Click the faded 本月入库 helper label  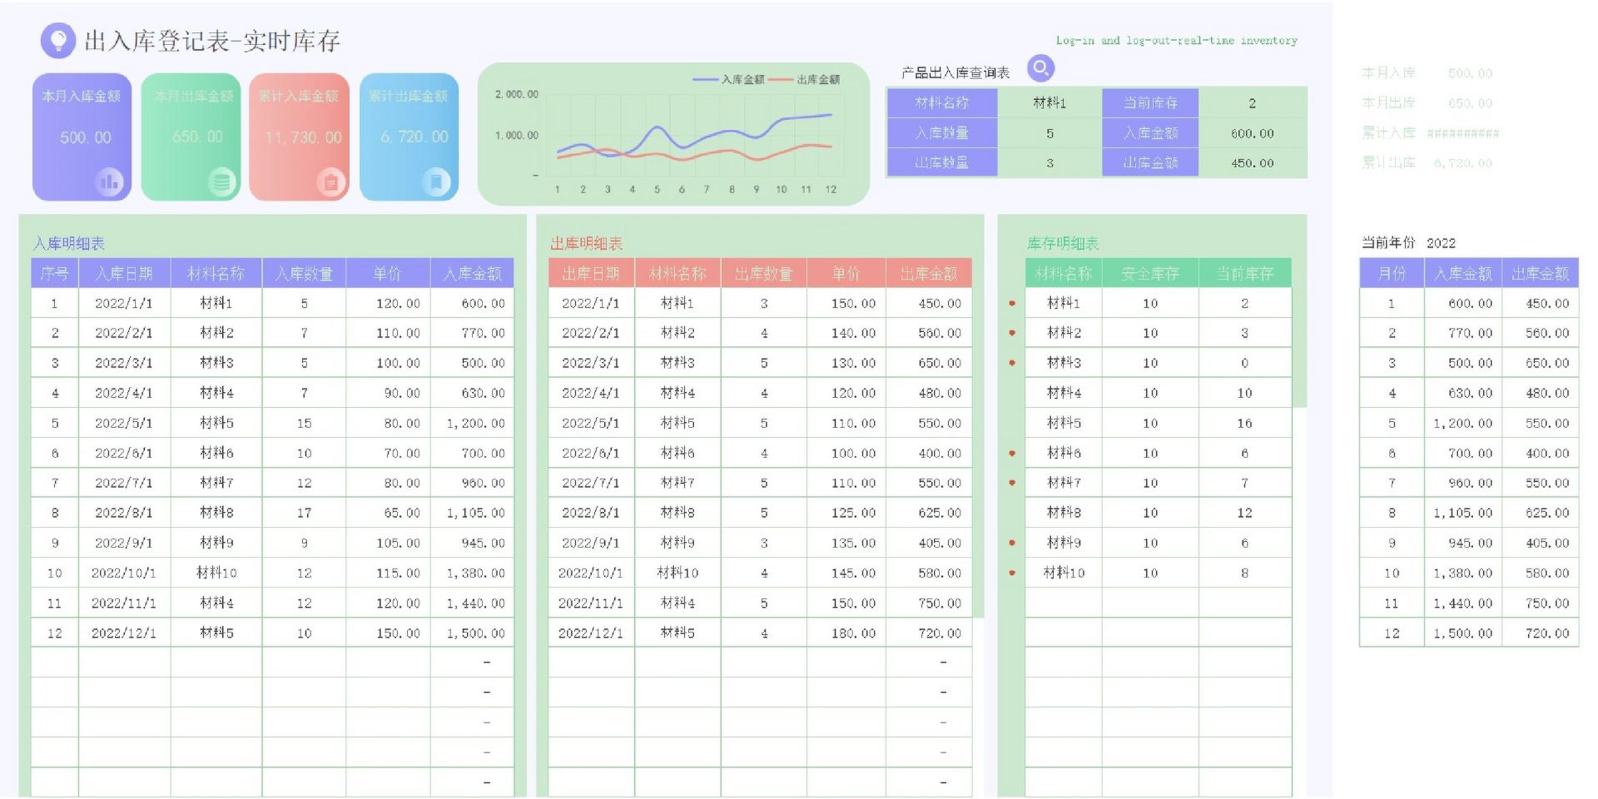point(1388,73)
